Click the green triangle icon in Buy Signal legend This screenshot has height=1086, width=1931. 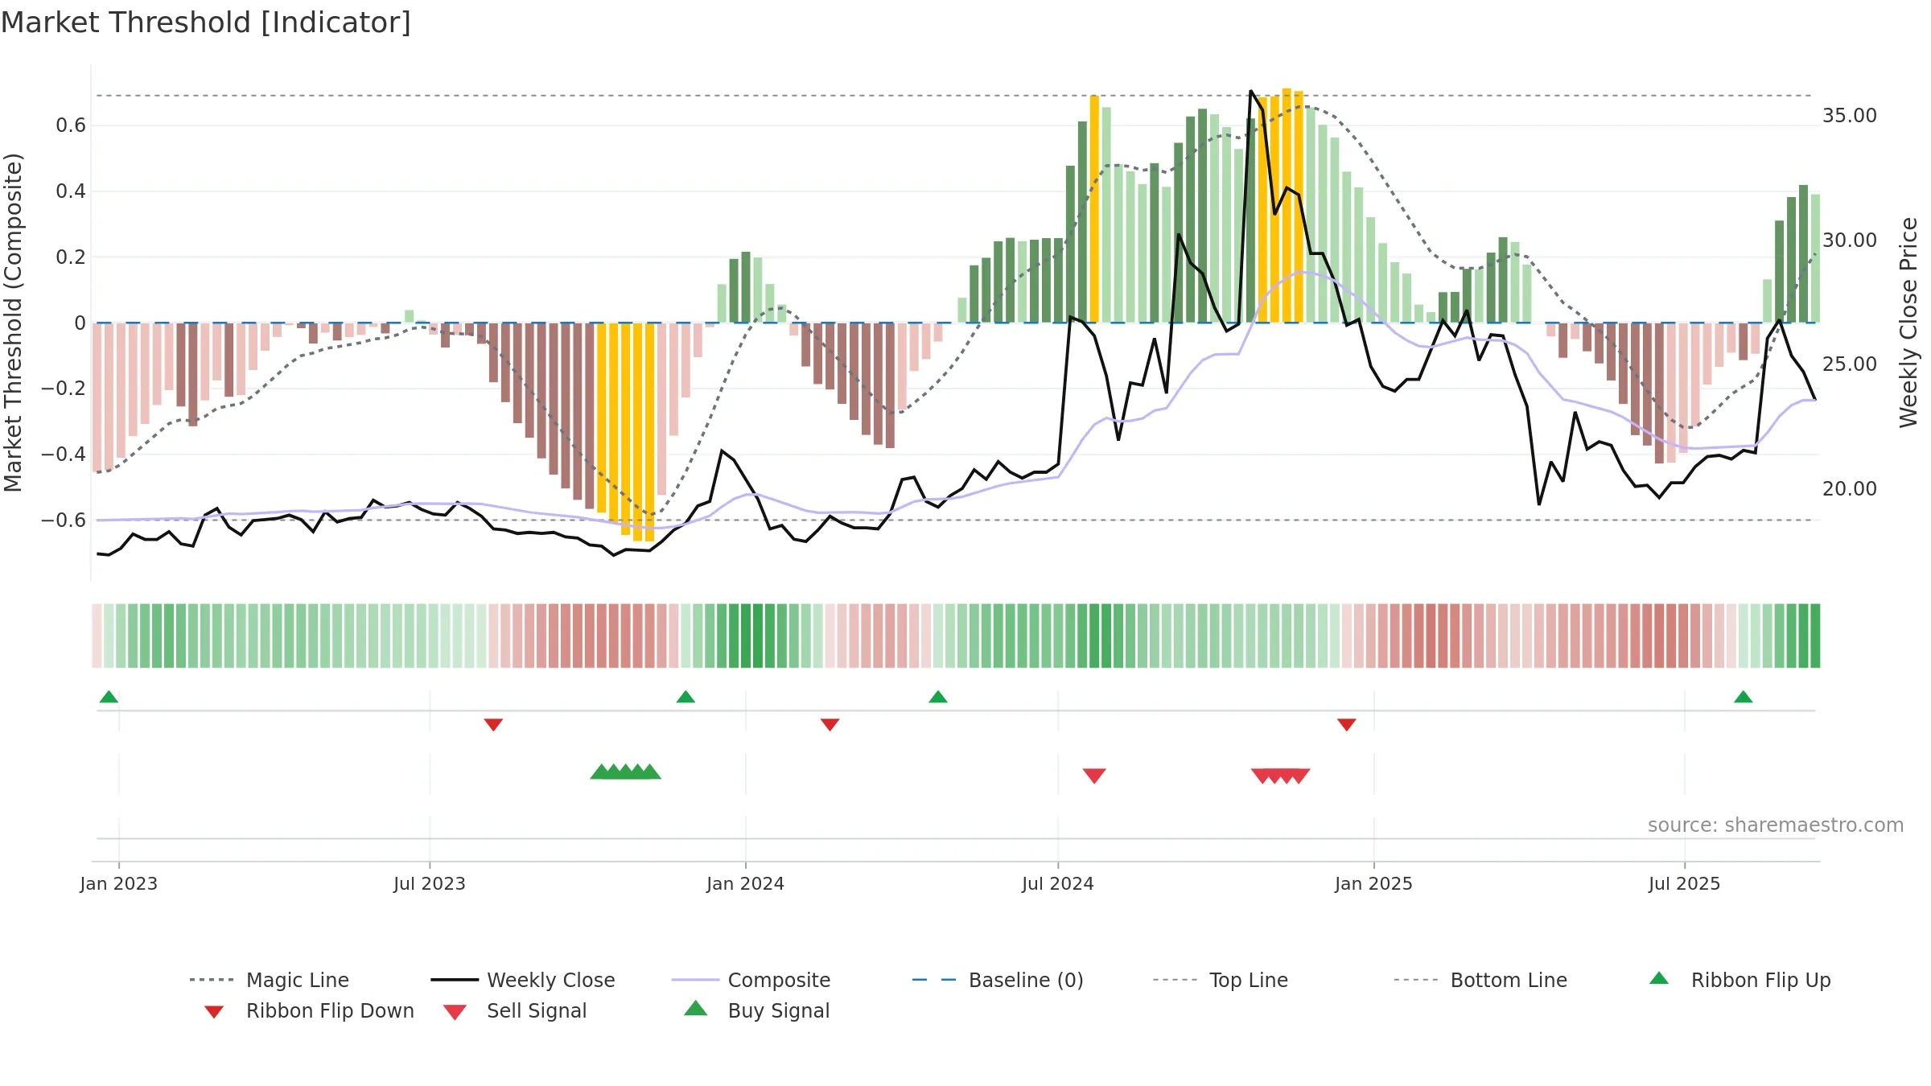pos(696,1008)
